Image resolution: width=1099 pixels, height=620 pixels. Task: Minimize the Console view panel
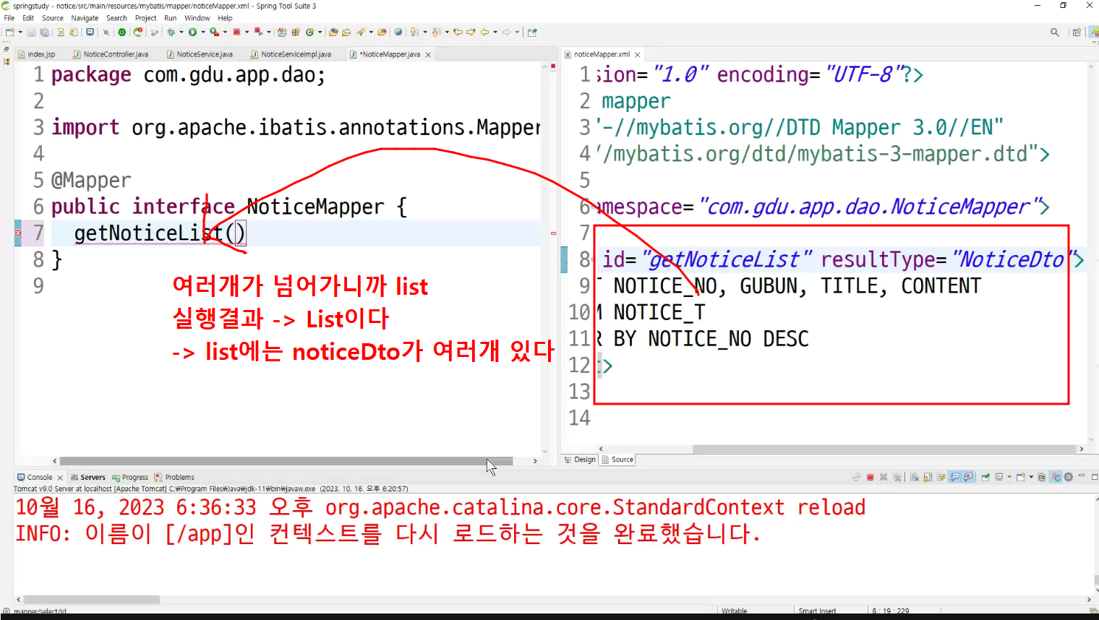[x=1082, y=475]
